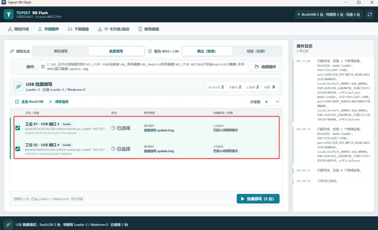Uncheck the 工位 01 USB 端口 3 checkbox
Viewport: 378px width, 230px height.
point(18,128)
